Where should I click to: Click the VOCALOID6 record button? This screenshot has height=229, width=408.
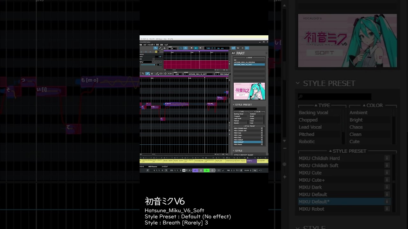(200, 48)
